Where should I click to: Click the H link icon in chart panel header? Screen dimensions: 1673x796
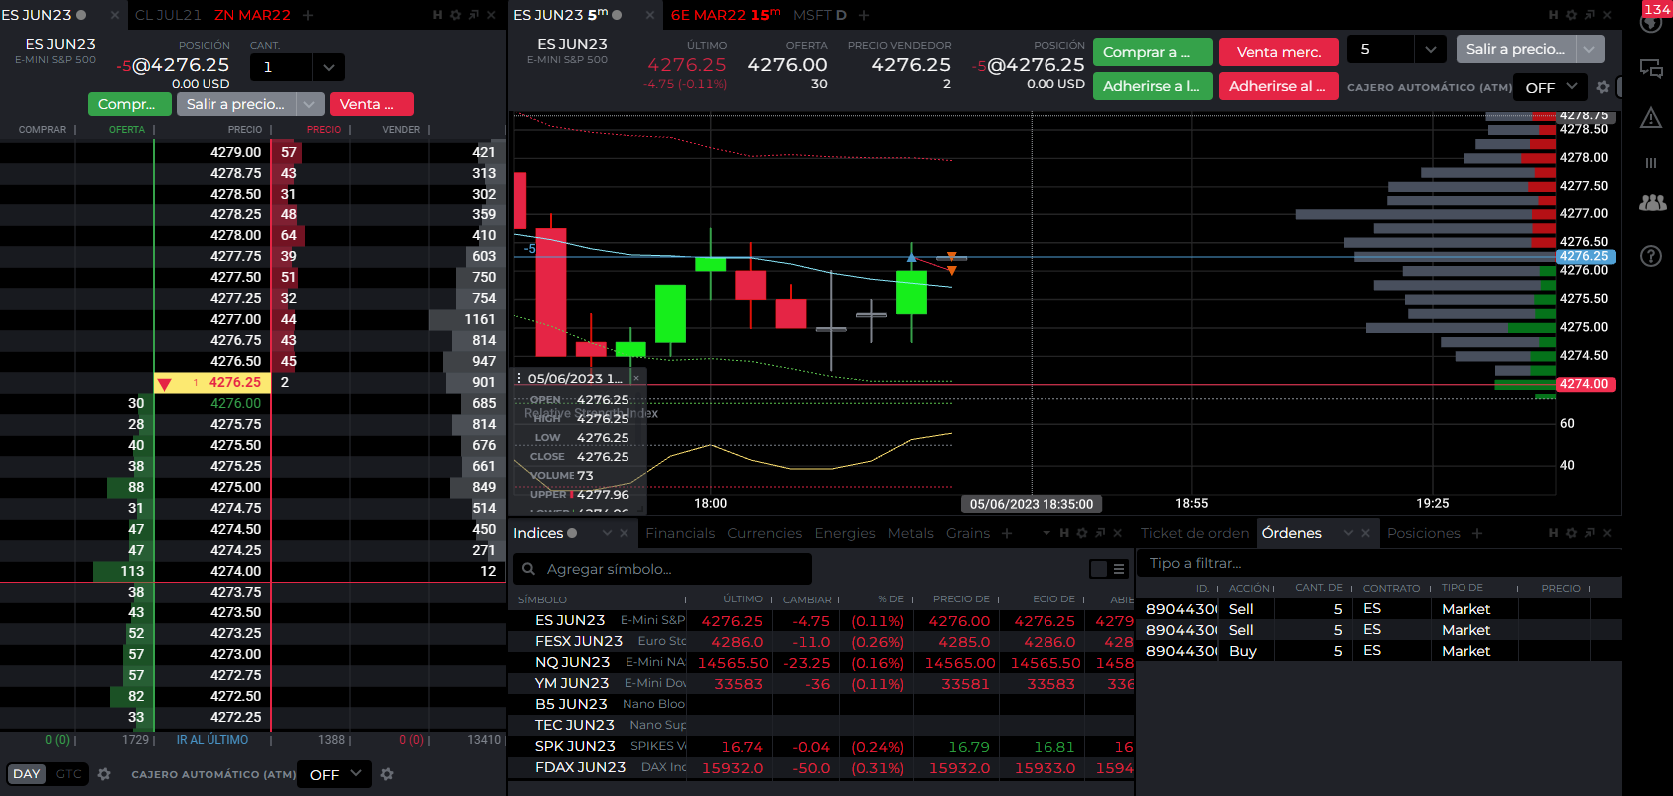(x=1553, y=15)
